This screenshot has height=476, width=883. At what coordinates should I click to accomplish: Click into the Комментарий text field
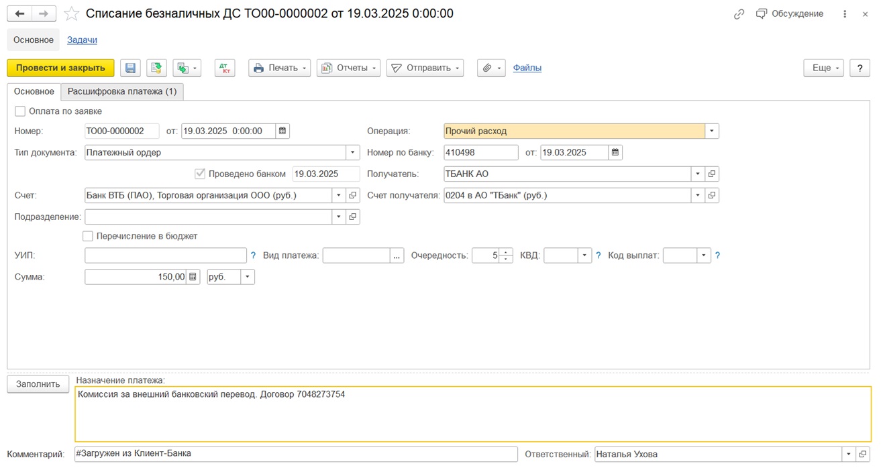295,454
